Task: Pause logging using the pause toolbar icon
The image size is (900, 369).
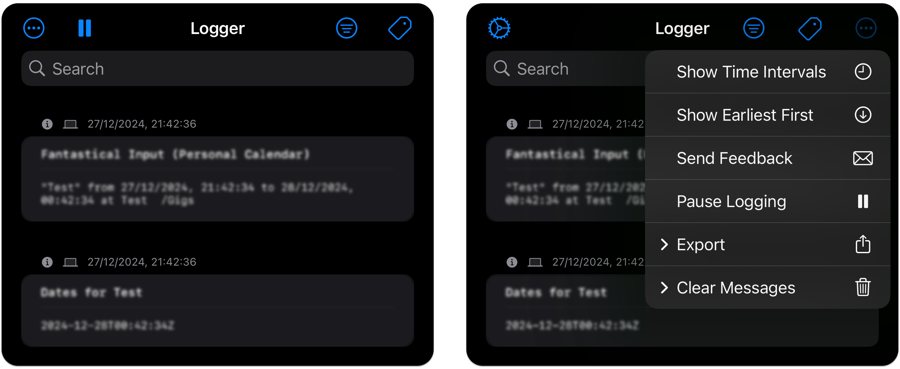Action: 85,28
